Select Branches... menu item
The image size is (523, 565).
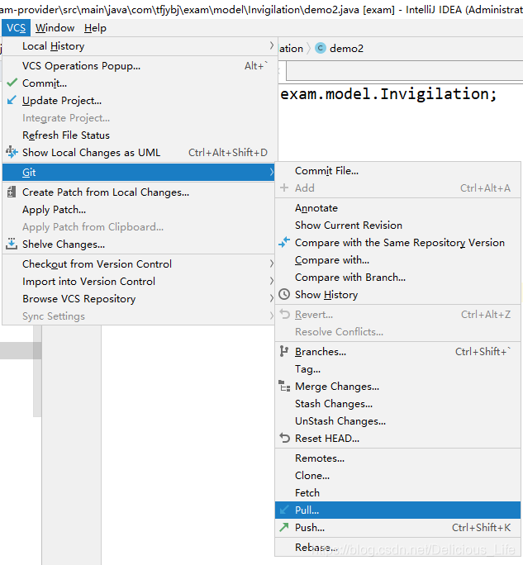[397, 351]
